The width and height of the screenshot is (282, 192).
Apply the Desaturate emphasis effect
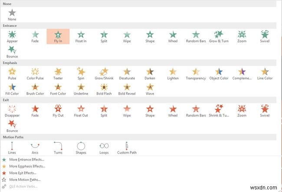point(127,74)
